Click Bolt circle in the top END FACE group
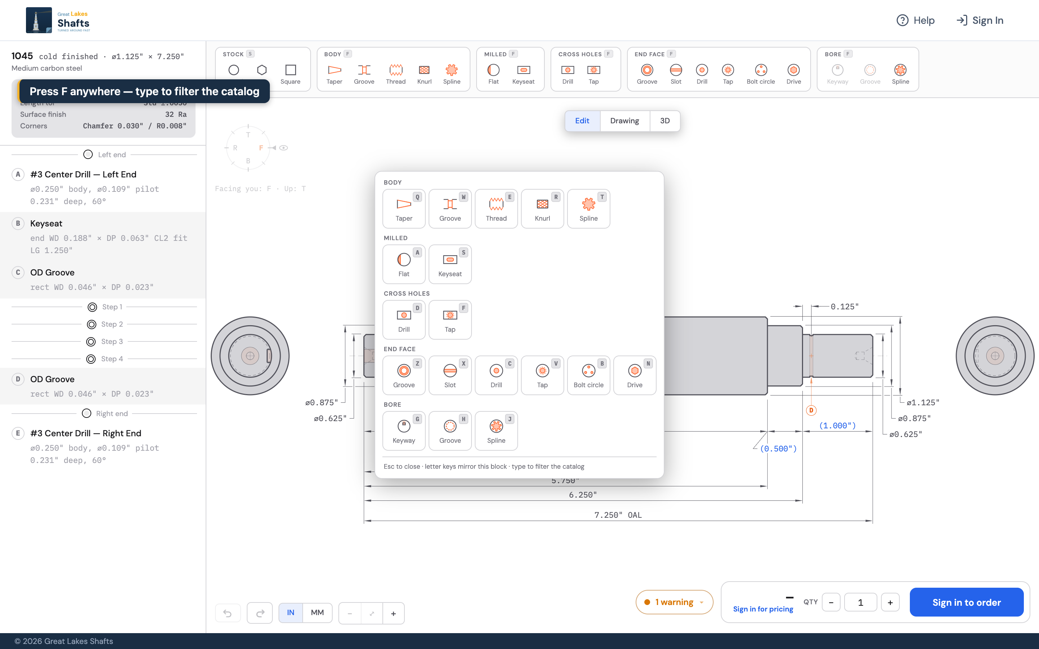 pyautogui.click(x=760, y=74)
